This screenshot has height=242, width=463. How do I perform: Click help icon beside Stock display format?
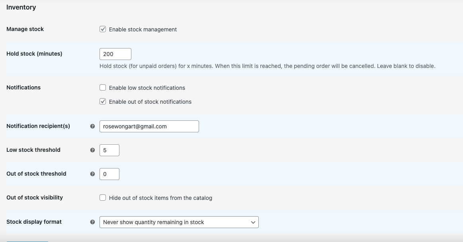coord(92,222)
